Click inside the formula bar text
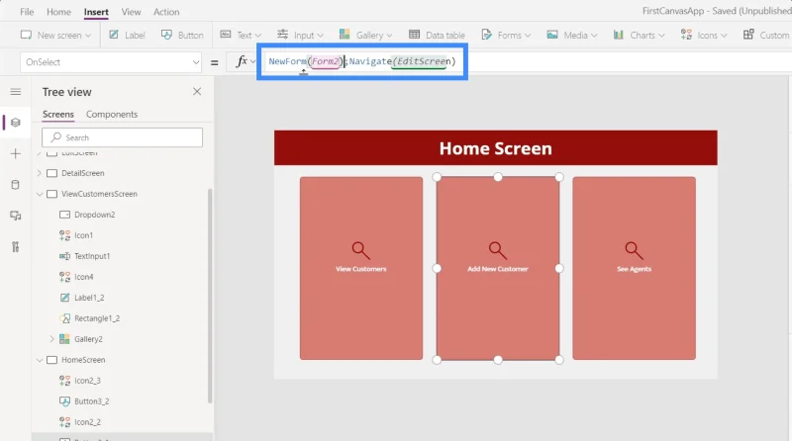The width and height of the screenshot is (792, 441). pos(362,61)
